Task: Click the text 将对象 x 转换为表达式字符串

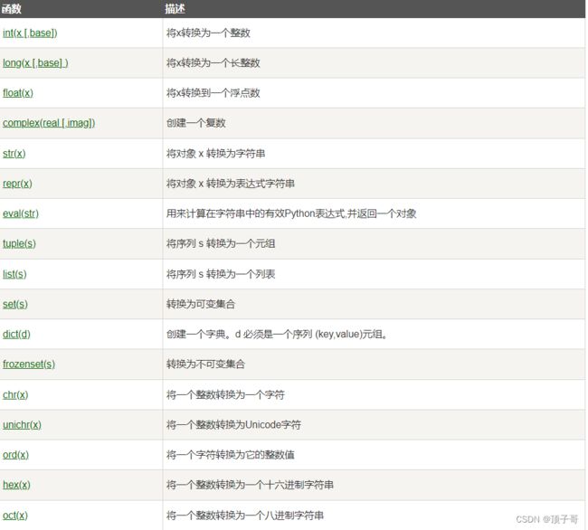Action: 231,184
